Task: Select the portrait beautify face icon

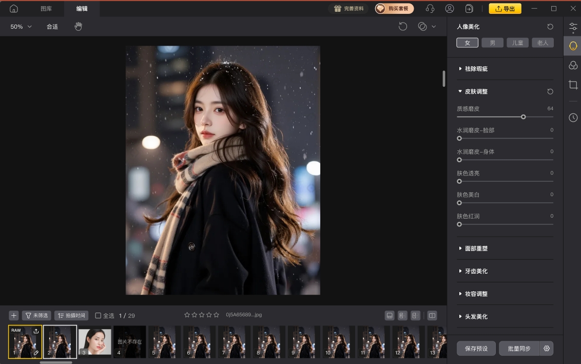Action: [573, 46]
